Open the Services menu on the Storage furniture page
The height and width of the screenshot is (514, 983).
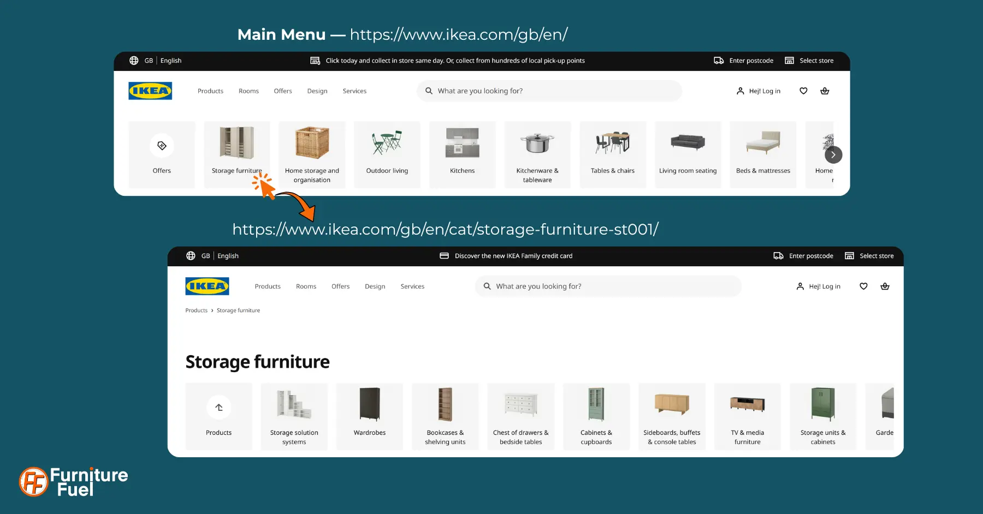tap(412, 286)
